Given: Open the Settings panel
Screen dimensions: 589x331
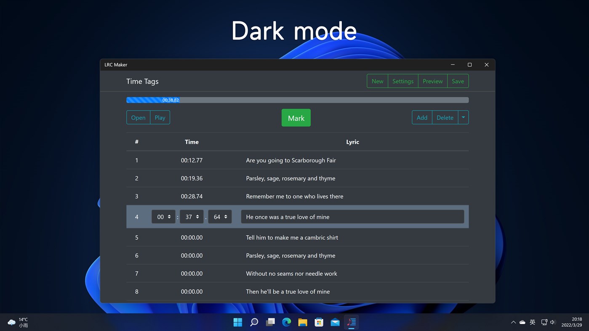Looking at the screenshot, I should point(402,81).
